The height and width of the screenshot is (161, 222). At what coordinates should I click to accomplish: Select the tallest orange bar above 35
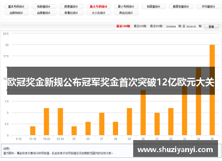click(212, 90)
